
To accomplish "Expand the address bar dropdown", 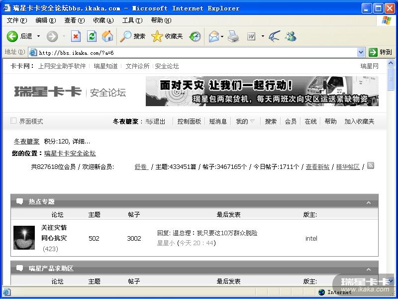I will click(x=360, y=52).
